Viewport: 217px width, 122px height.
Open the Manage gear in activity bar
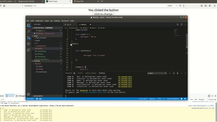tap(28, 94)
